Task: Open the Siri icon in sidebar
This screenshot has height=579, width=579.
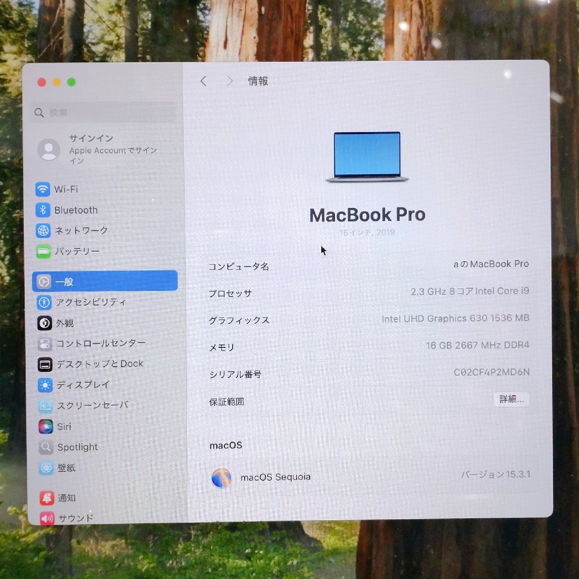Action: 45,427
